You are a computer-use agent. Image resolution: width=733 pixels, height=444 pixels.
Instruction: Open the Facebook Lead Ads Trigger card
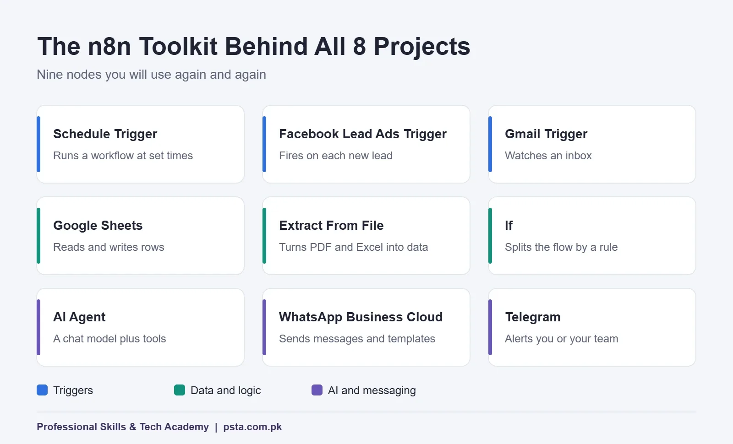tap(366, 144)
